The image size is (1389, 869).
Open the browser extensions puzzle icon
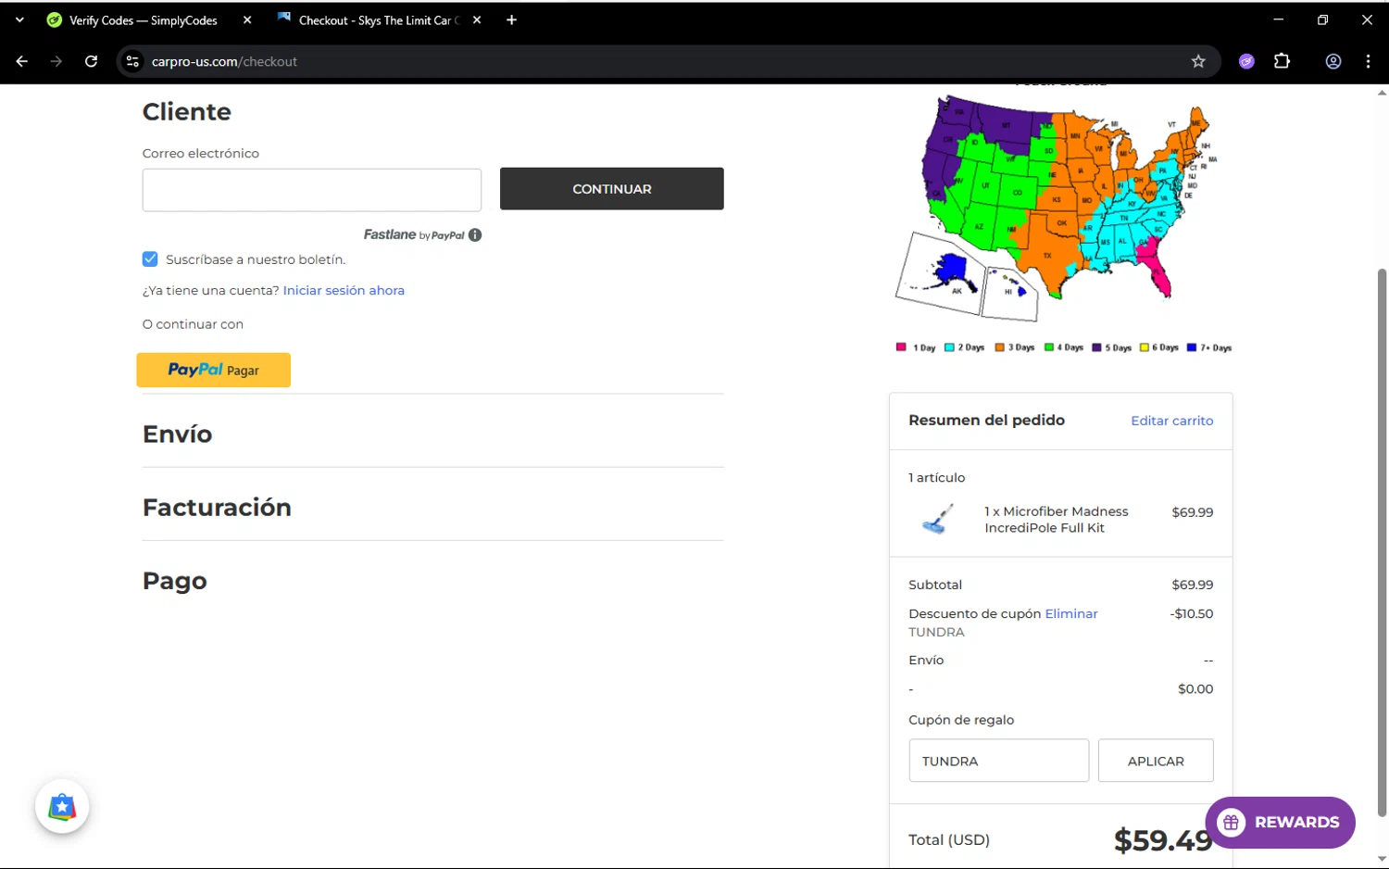(x=1282, y=61)
